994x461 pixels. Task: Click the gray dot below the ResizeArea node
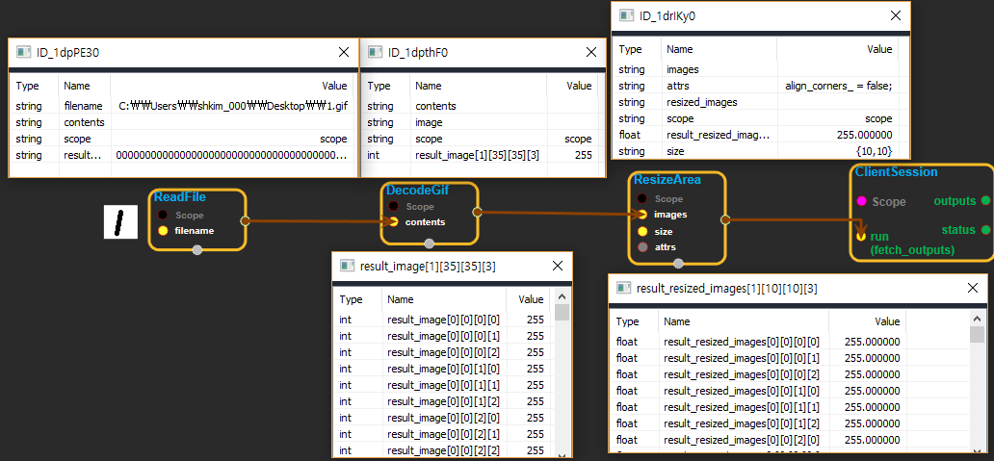pyautogui.click(x=678, y=263)
